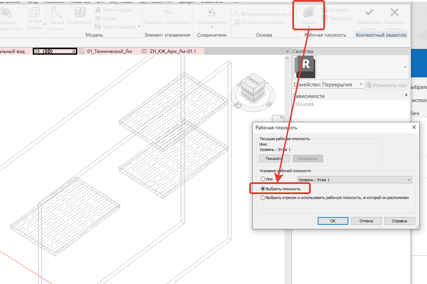427x284 pixels.
Task: Click the Рабочая плоскость ribbon panel label
Action: [x=325, y=35]
